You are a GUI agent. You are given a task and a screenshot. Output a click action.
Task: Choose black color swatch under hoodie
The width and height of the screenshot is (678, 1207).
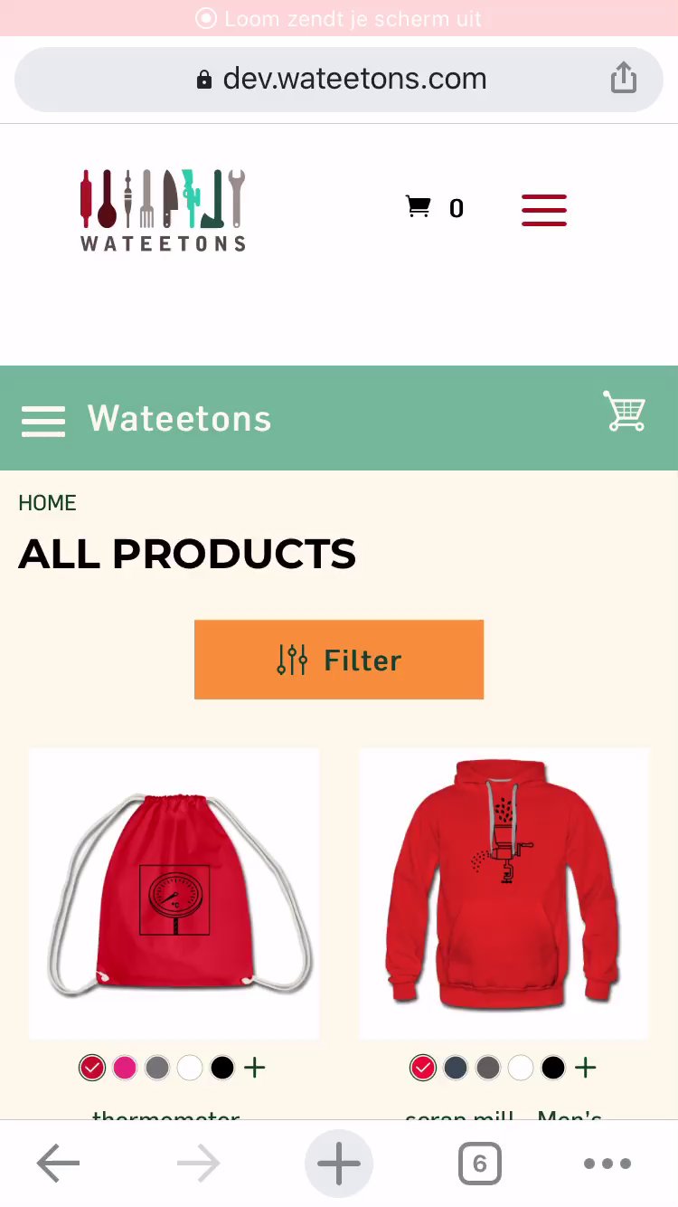[553, 1068]
